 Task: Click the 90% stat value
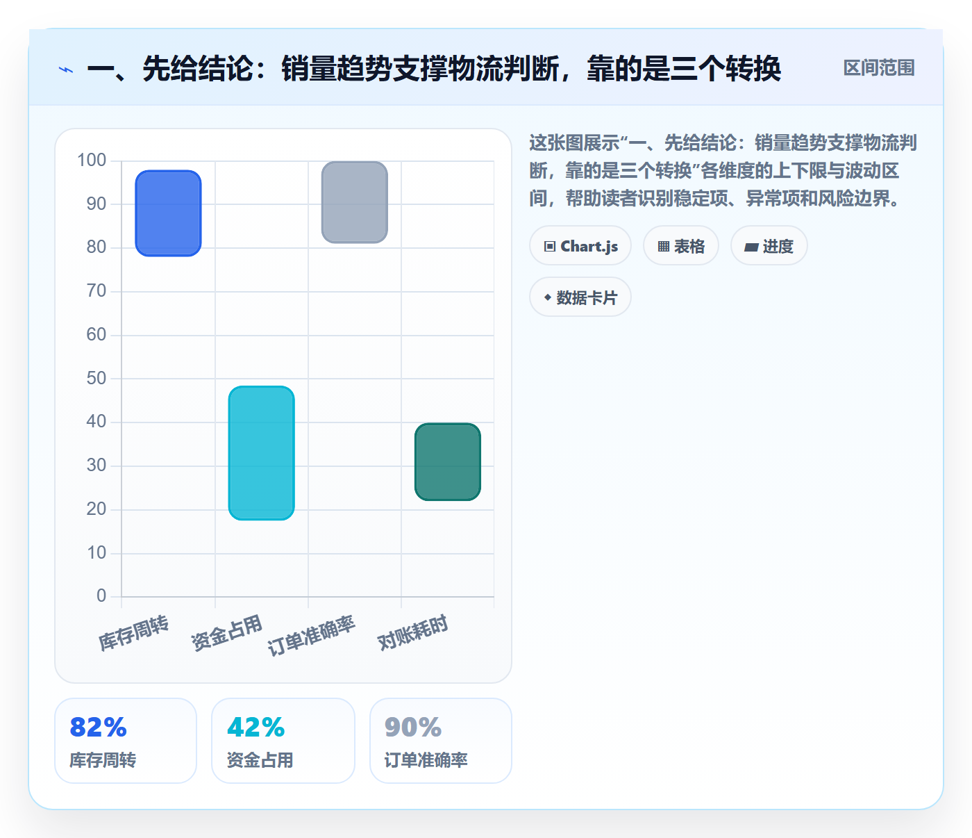click(x=414, y=728)
